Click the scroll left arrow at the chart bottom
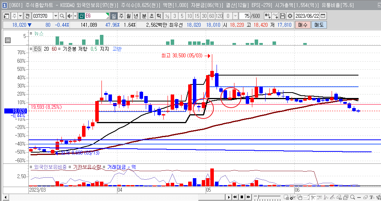 (6, 197)
